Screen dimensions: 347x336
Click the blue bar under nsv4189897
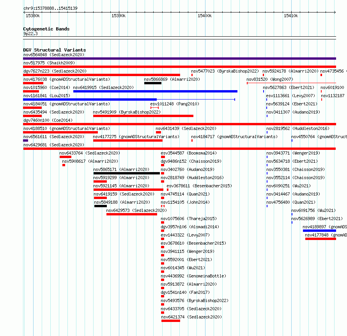[320, 231]
